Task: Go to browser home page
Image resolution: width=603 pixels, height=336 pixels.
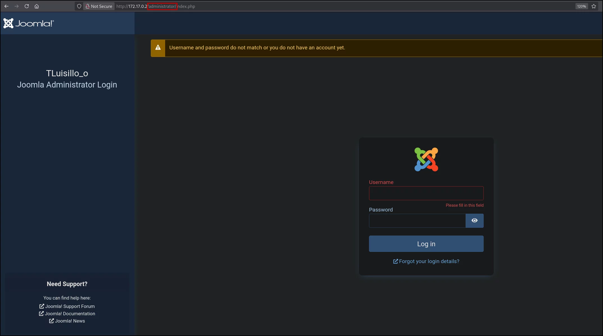Action: click(37, 6)
